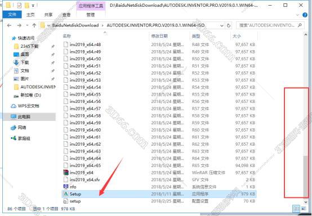The width and height of the screenshot is (312, 216).
Task: Click the file list scroll down arrow
Action: tap(306, 202)
